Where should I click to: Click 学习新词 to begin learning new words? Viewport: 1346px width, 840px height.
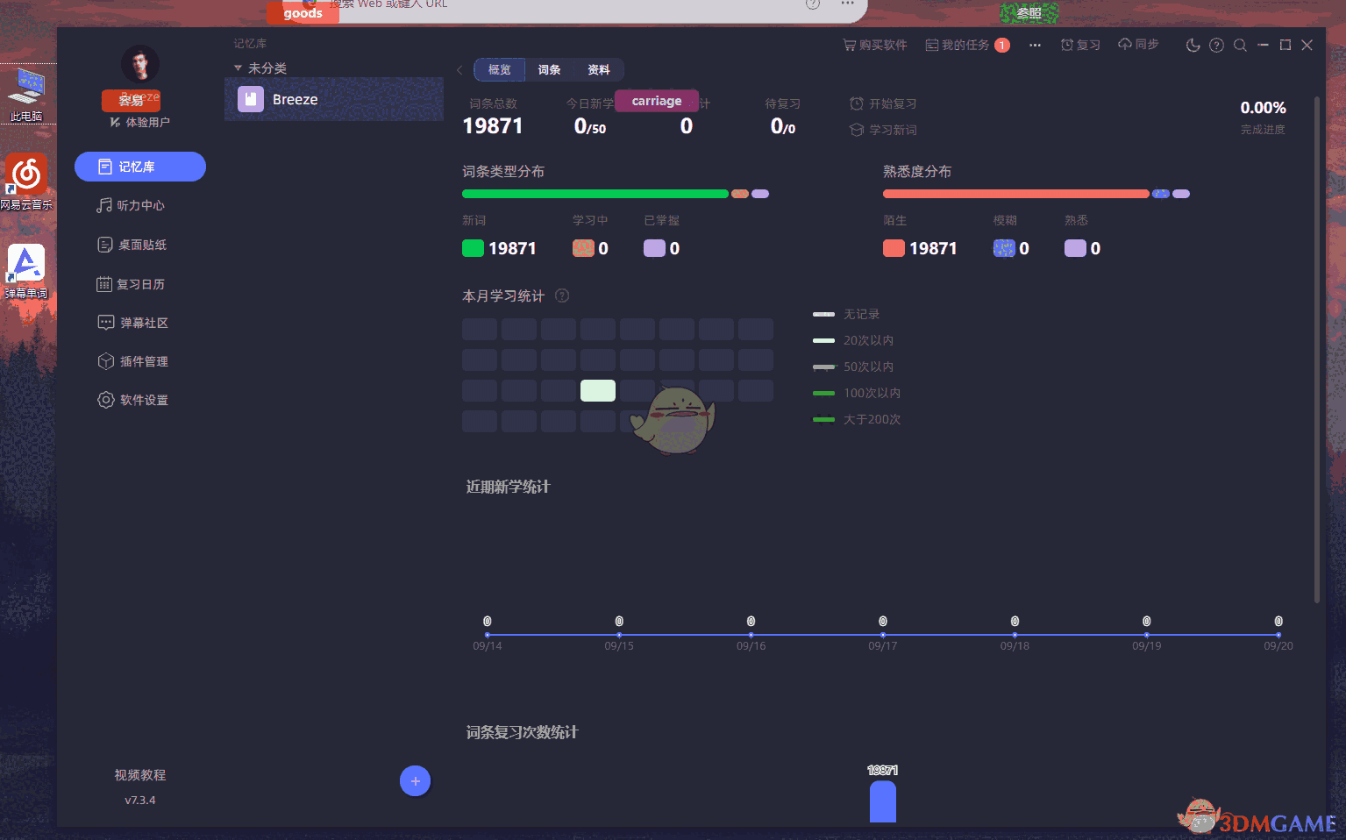(886, 130)
